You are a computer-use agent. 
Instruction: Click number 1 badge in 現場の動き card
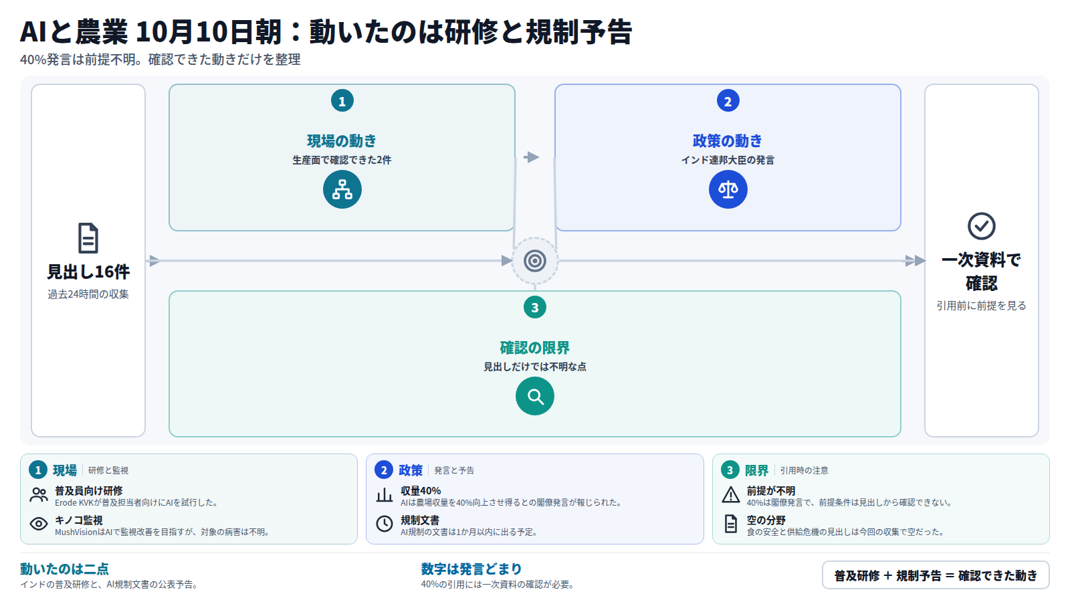342,101
